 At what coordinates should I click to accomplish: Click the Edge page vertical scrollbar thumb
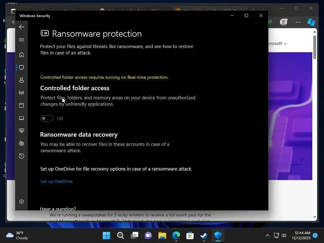coord(315,47)
